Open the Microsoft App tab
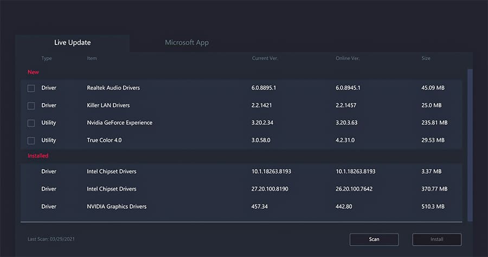This screenshot has height=257, width=488. click(x=187, y=43)
